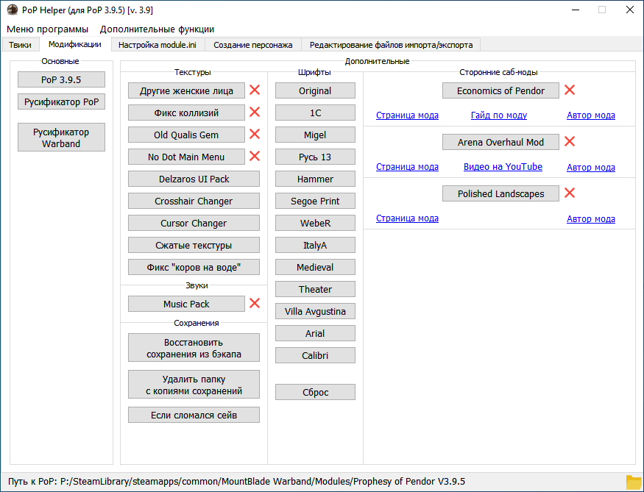Click red X beside Music Pack

[255, 304]
